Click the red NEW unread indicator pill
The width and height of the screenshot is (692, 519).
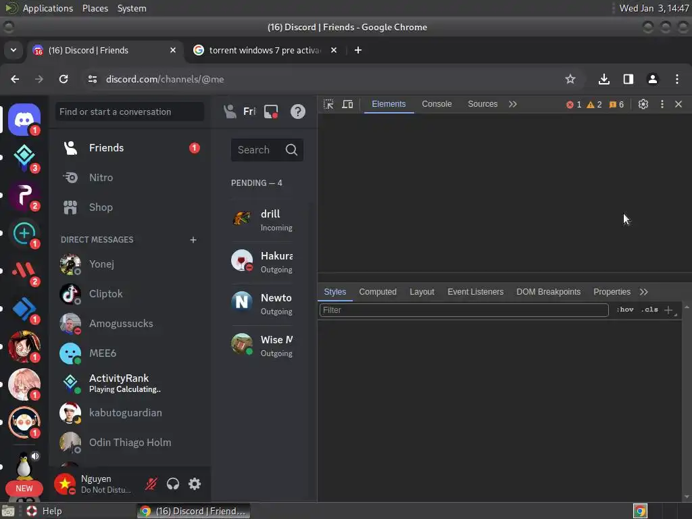(x=24, y=488)
